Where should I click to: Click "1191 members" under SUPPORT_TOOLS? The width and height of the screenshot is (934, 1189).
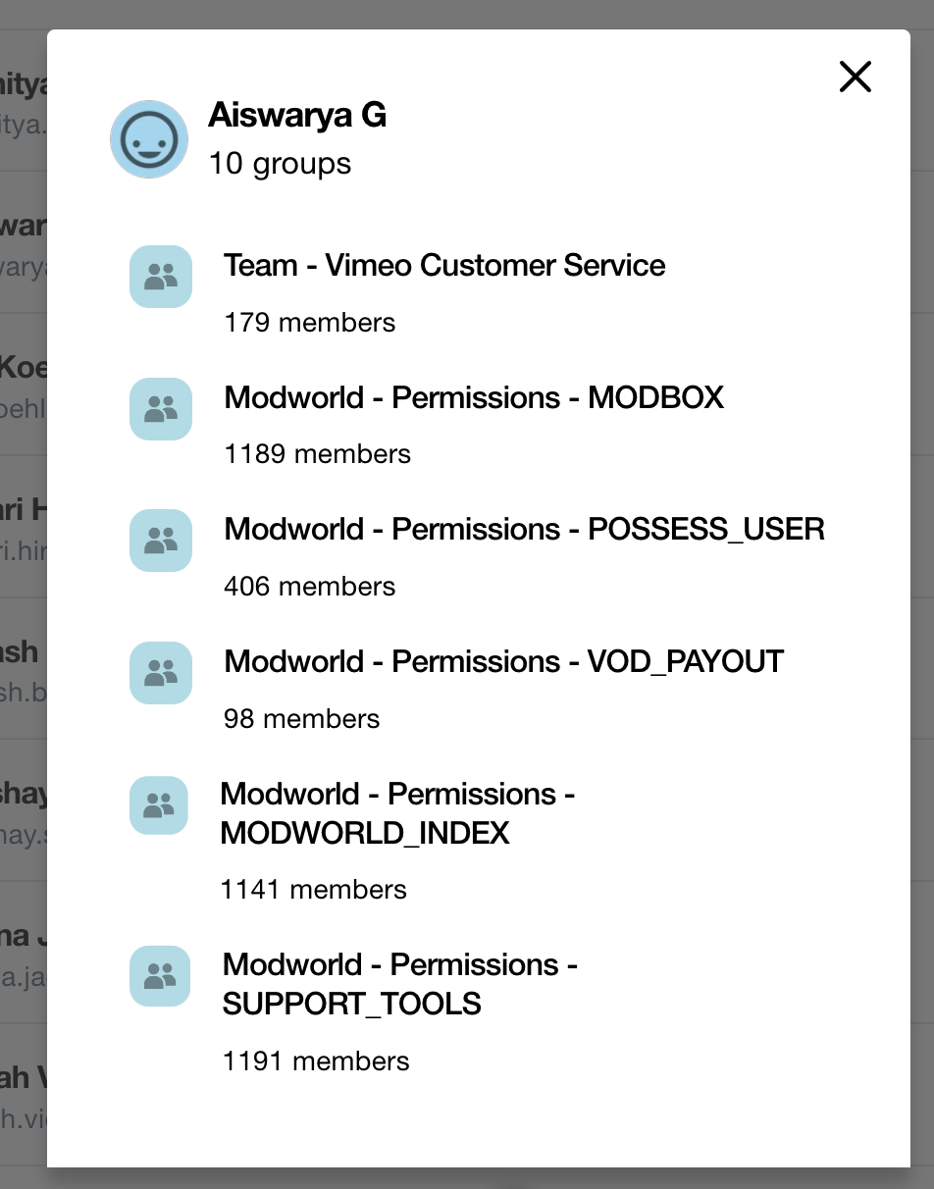(316, 1061)
